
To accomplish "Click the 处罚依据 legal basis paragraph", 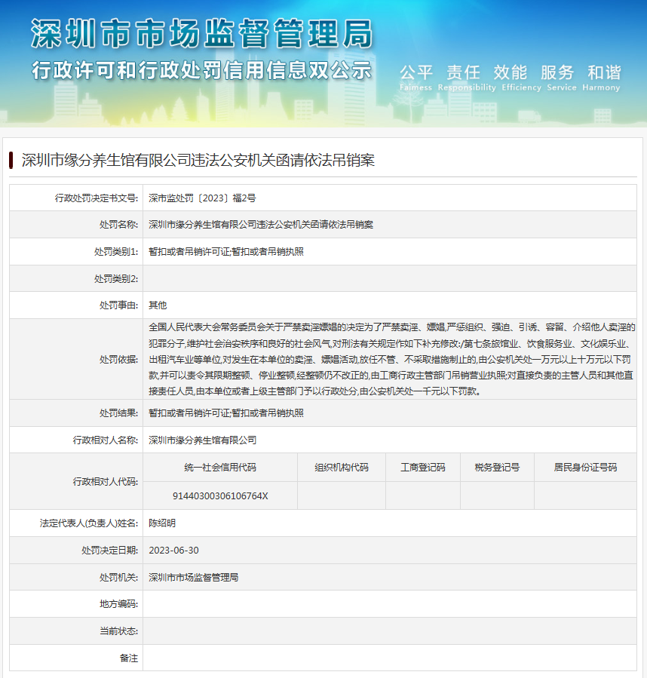I will pyautogui.click(x=391, y=359).
